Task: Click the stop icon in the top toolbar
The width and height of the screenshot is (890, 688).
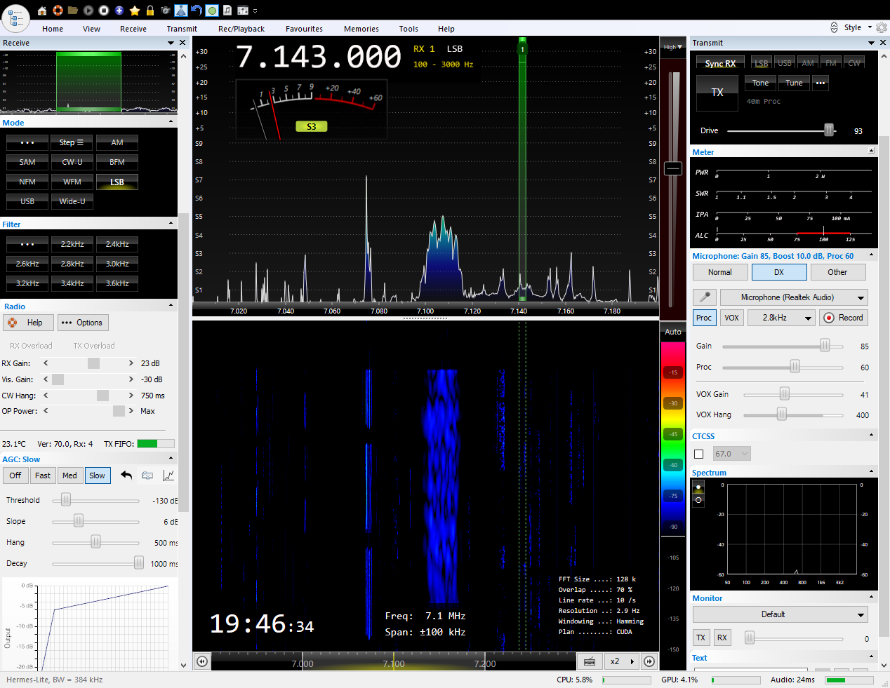Action: (x=104, y=11)
